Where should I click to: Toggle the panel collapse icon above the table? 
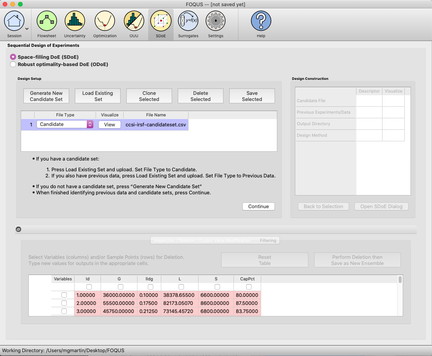click(x=18, y=229)
